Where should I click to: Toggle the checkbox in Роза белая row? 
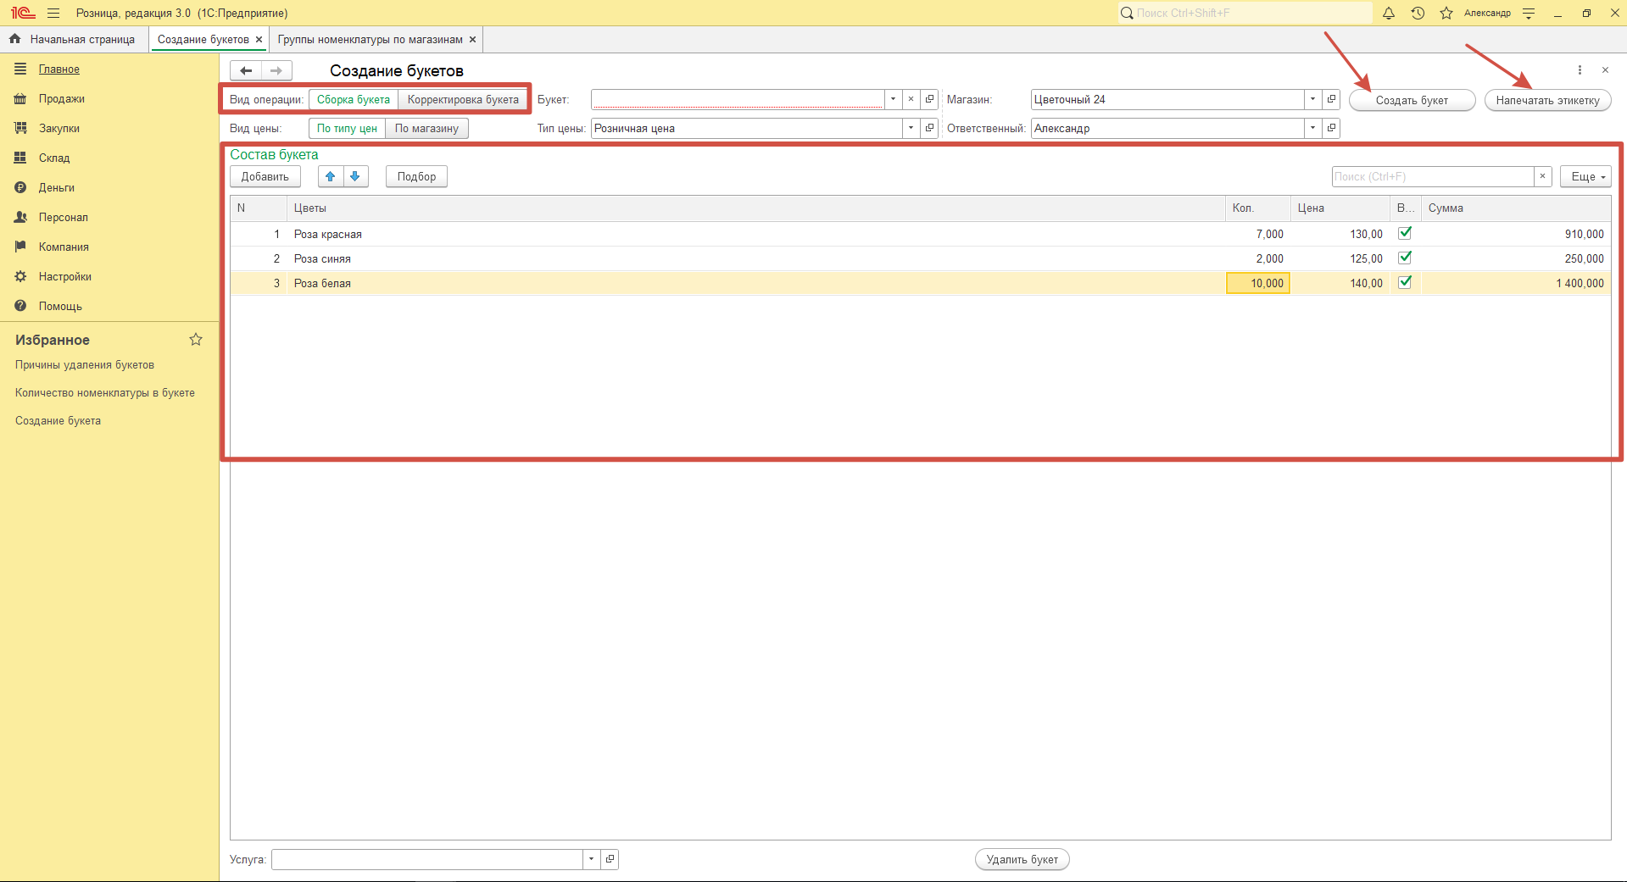(1405, 282)
